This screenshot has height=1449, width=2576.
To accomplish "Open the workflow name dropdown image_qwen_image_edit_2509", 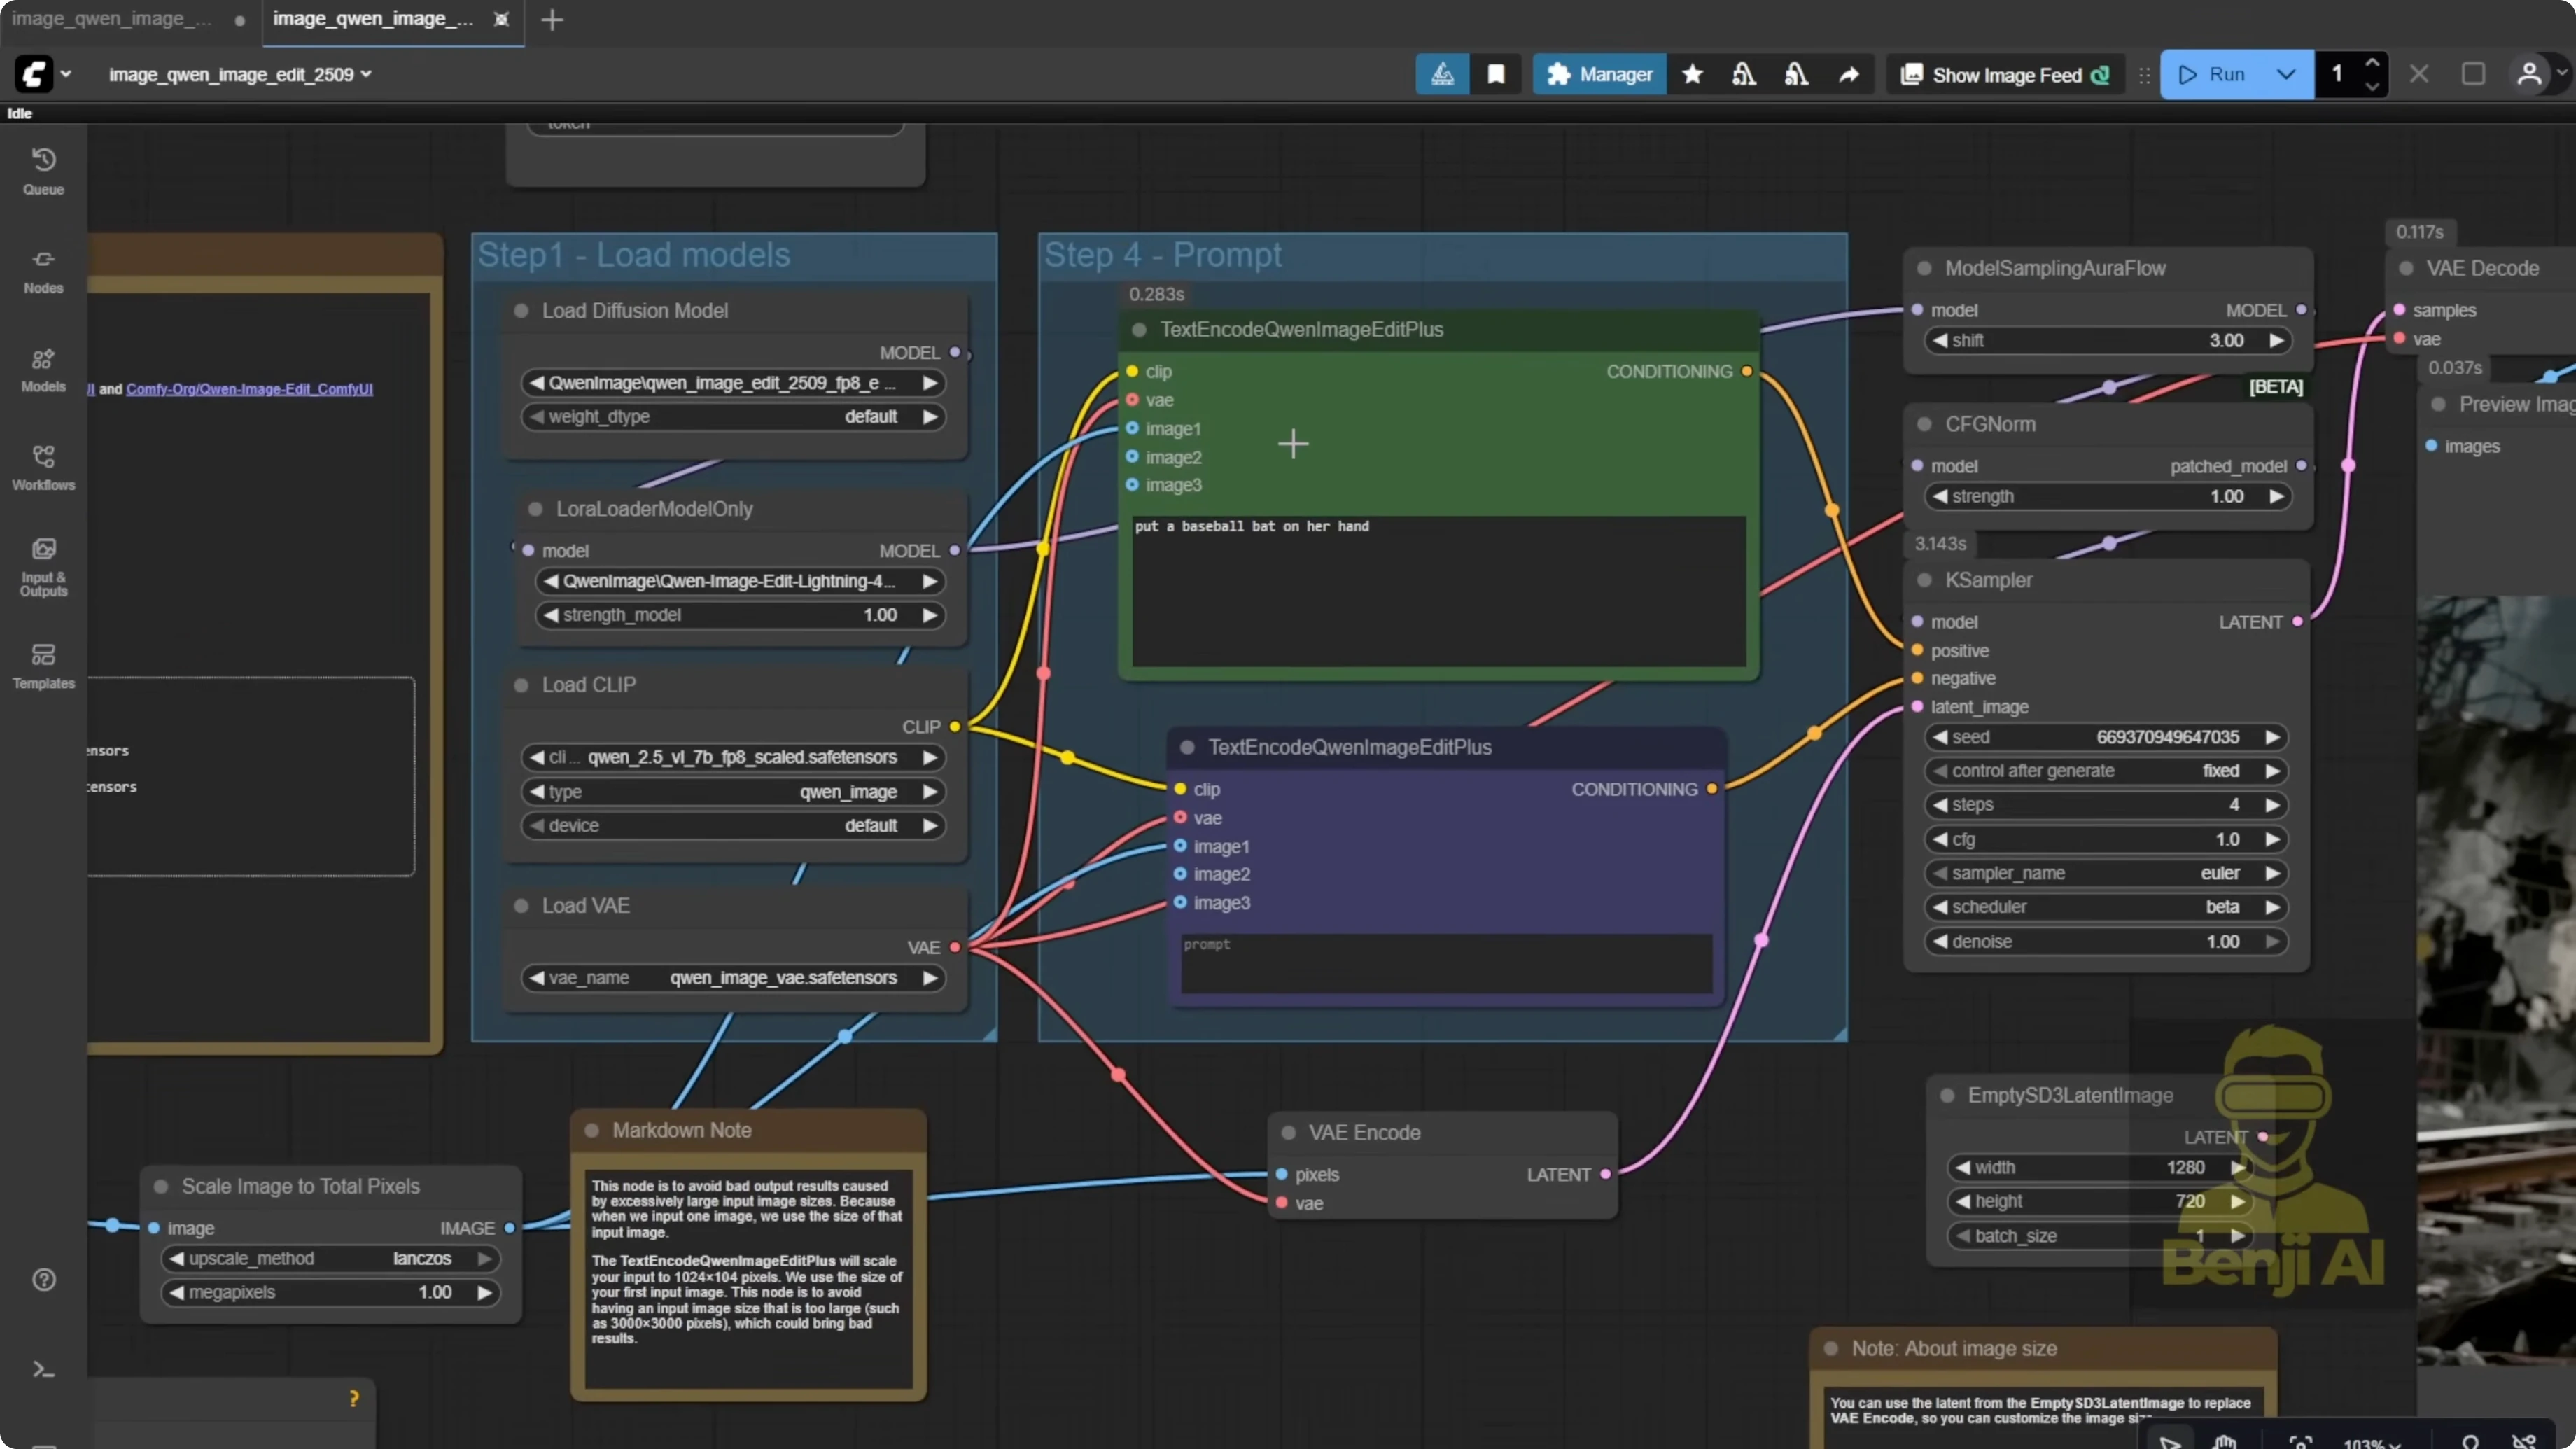I will (239, 74).
